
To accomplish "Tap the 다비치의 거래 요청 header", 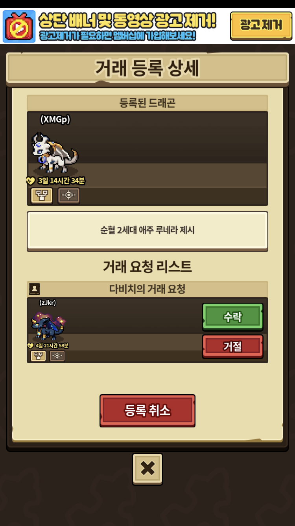I will pyautogui.click(x=147, y=289).
